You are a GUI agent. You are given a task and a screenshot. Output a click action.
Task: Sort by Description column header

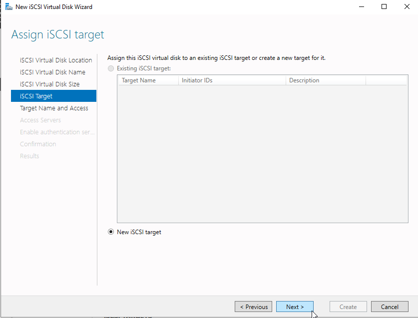tap(326, 80)
